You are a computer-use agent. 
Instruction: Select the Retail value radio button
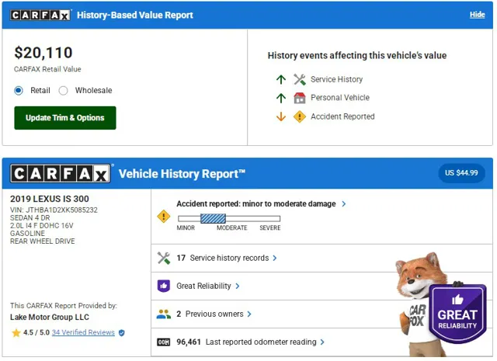19,91
